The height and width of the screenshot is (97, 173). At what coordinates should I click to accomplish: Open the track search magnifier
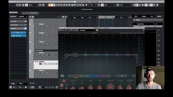coord(66,17)
